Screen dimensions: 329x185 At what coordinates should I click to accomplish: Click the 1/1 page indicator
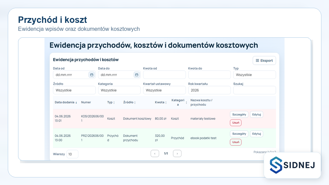(166, 154)
